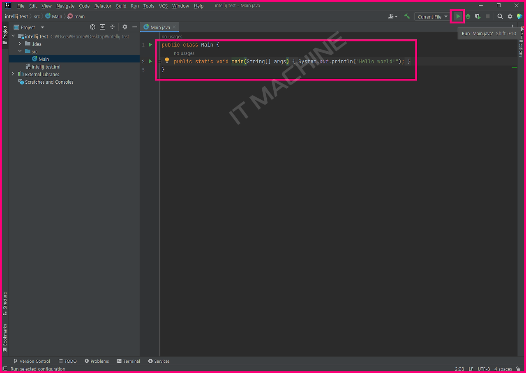
Task: Collapse the src folder in Project view
Action: [20, 51]
